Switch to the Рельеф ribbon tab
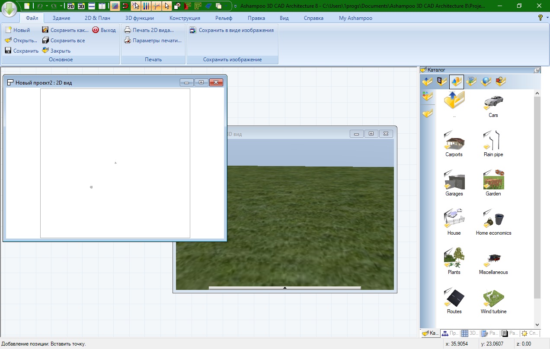Screen dimensions: 550x349 click(x=224, y=18)
